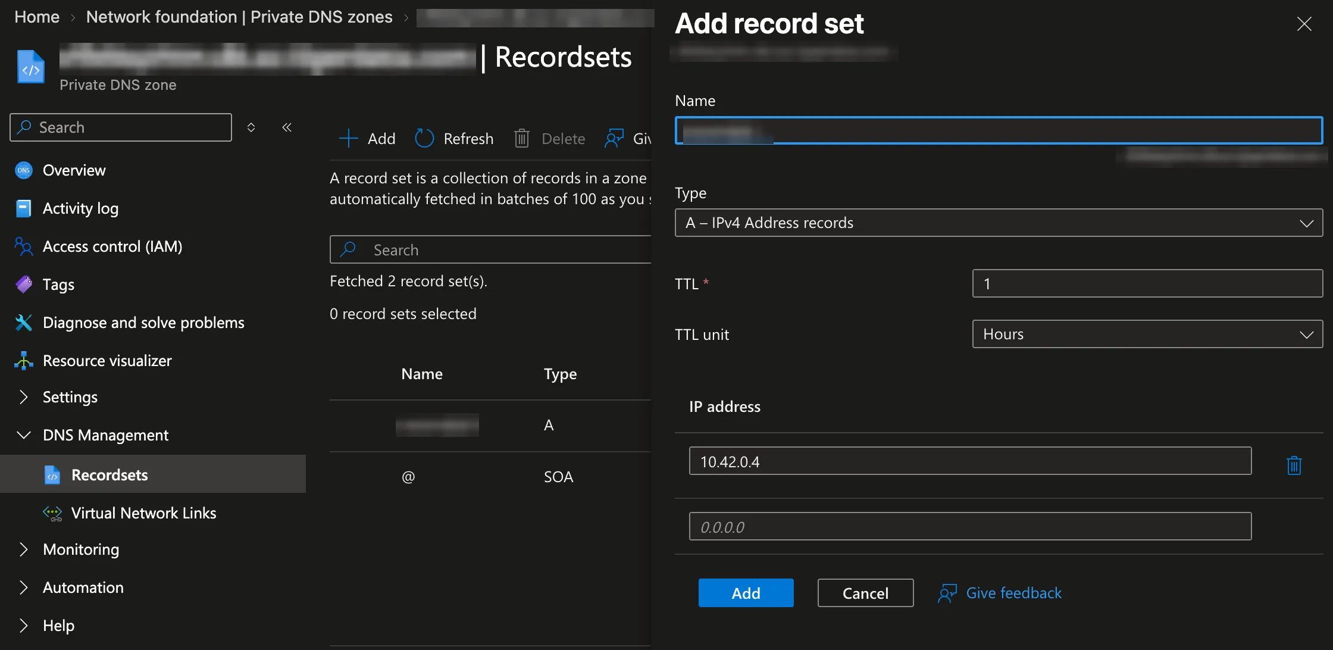Click the TTL value field

tap(1147, 283)
